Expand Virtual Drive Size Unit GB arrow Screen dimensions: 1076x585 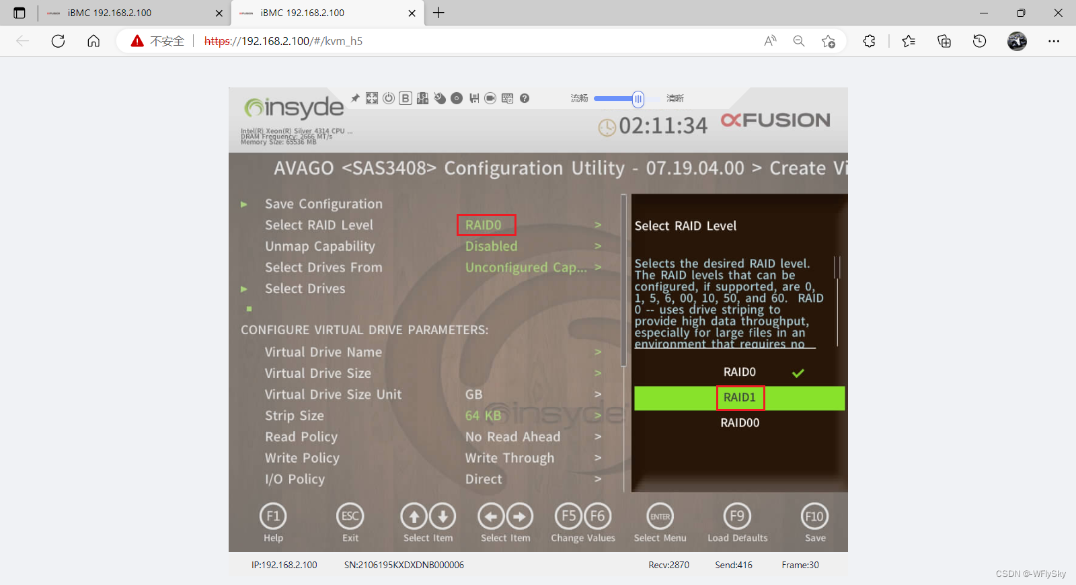point(598,395)
